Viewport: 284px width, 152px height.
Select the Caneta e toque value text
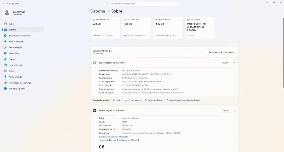(153, 93)
